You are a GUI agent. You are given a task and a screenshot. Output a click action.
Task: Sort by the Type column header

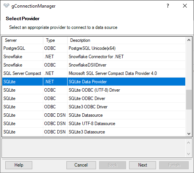[x=55, y=40]
